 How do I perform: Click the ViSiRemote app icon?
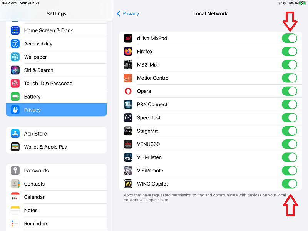tap(128, 171)
